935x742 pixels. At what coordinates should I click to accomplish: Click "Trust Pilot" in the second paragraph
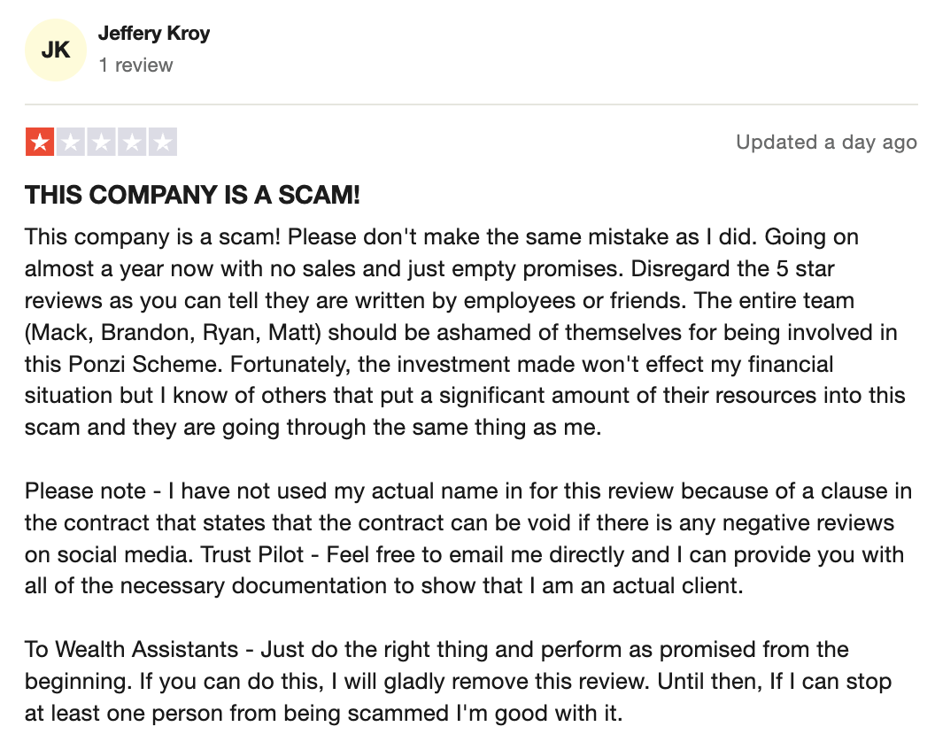pyautogui.click(x=252, y=554)
